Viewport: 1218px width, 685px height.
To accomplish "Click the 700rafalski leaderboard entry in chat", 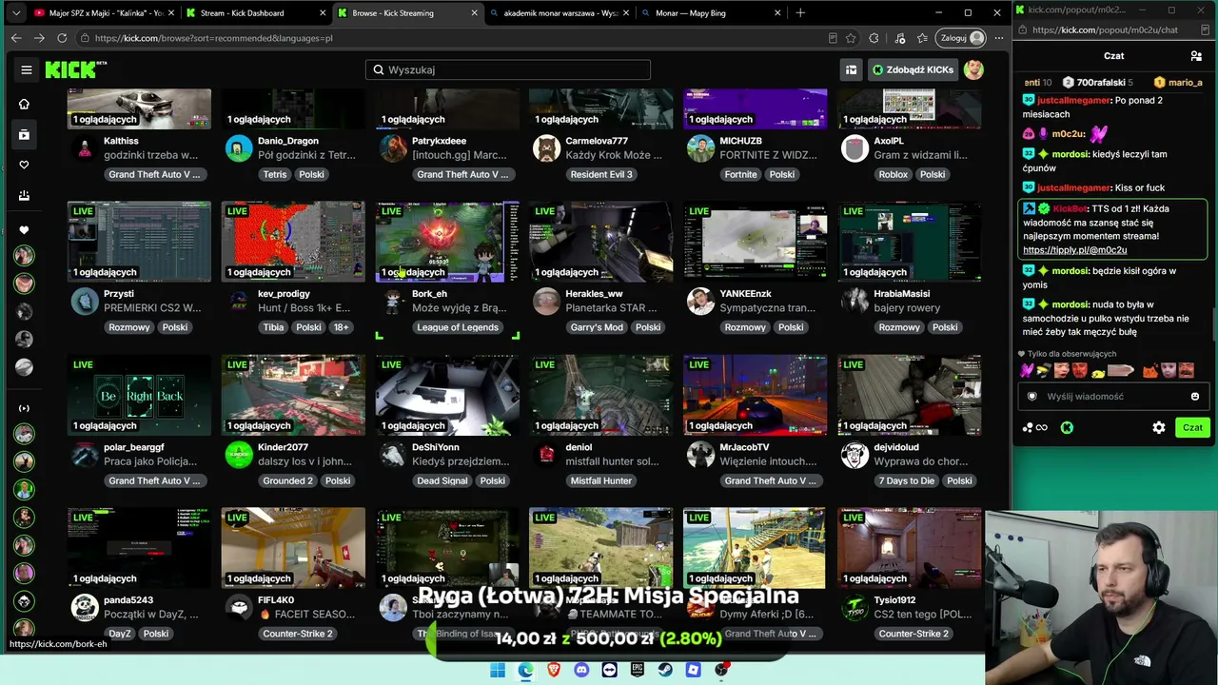I will 1097,83.
